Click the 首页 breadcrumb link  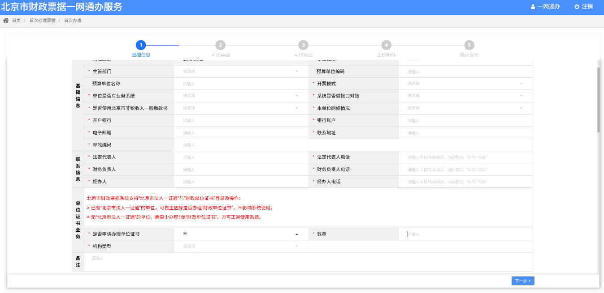click(16, 21)
